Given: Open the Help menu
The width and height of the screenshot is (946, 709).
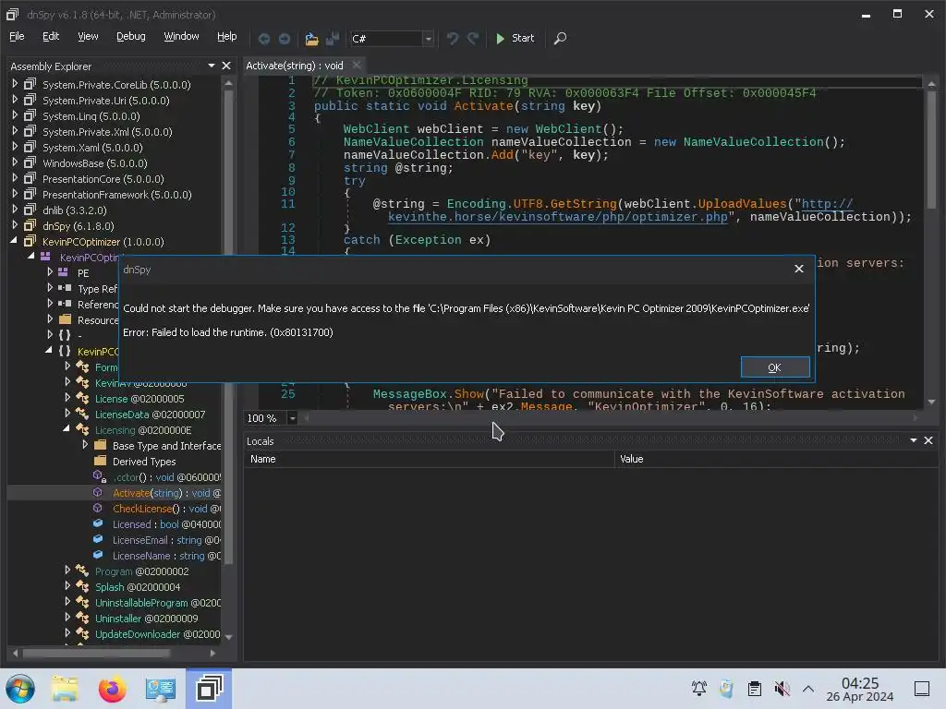Looking at the screenshot, I should pos(227,36).
